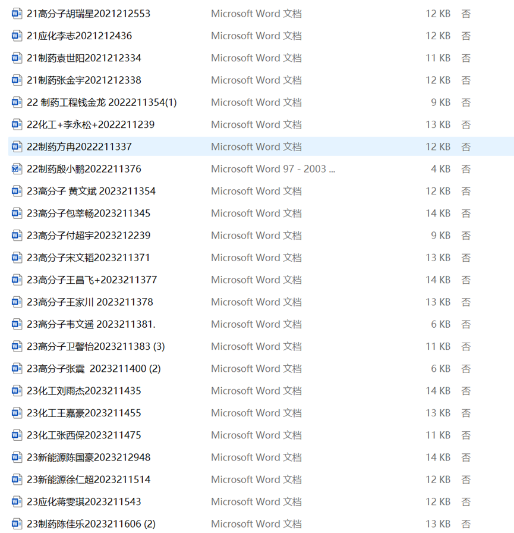Select Word icon of 23高分子卫馨怡2023211383 (3)
Screen dimensions: 514x533
[17, 346]
